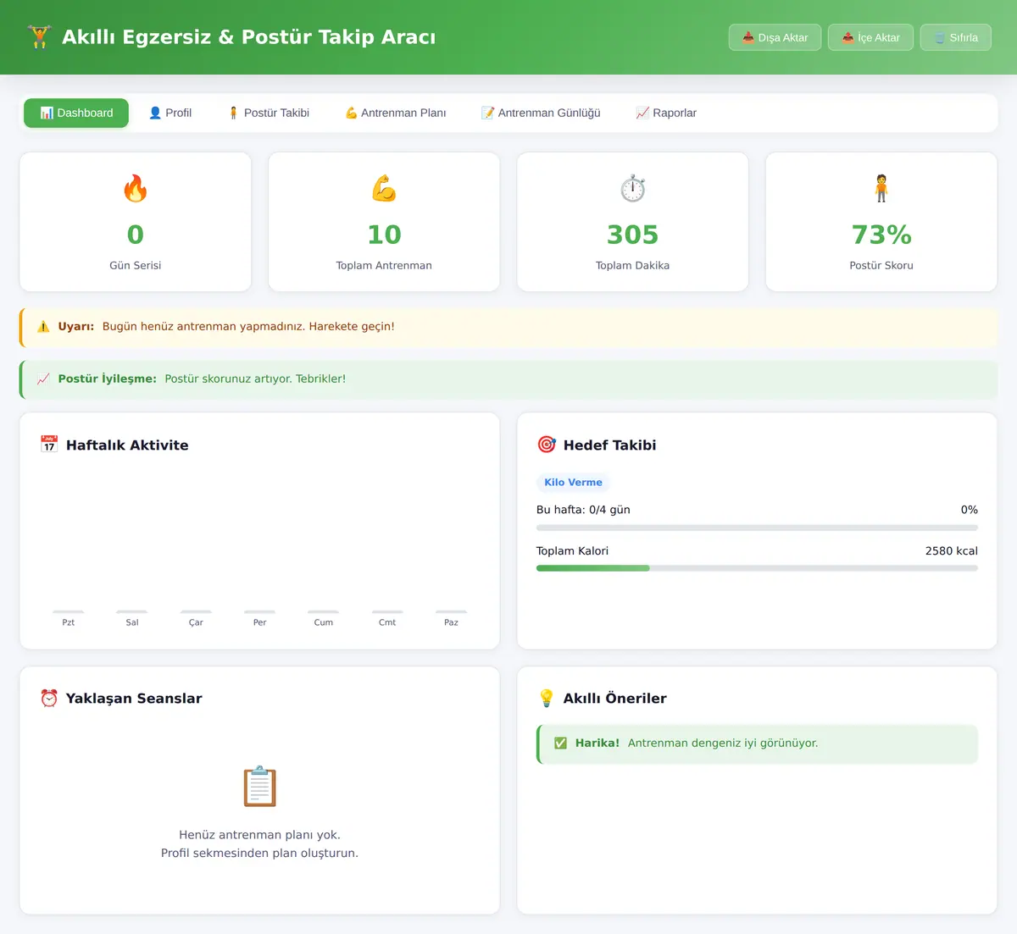
Task: Click the weightlifter logo icon in header
Action: pyautogui.click(x=39, y=37)
